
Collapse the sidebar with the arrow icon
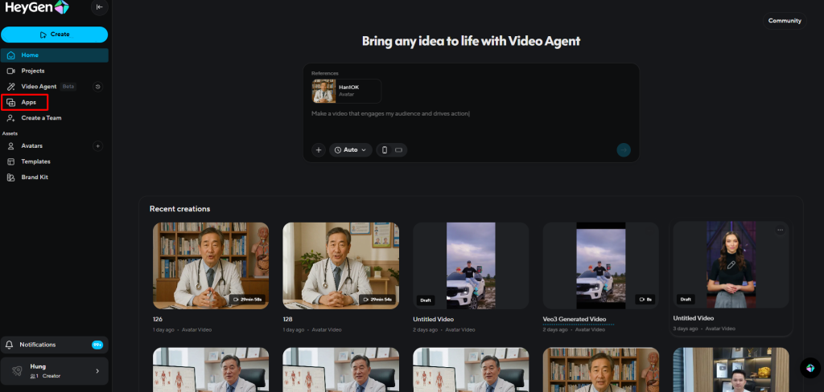click(99, 7)
